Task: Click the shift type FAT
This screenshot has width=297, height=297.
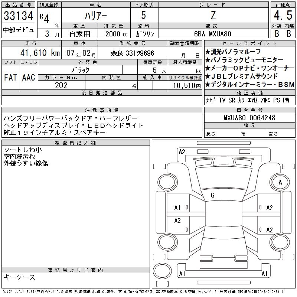Action: tap(10, 77)
